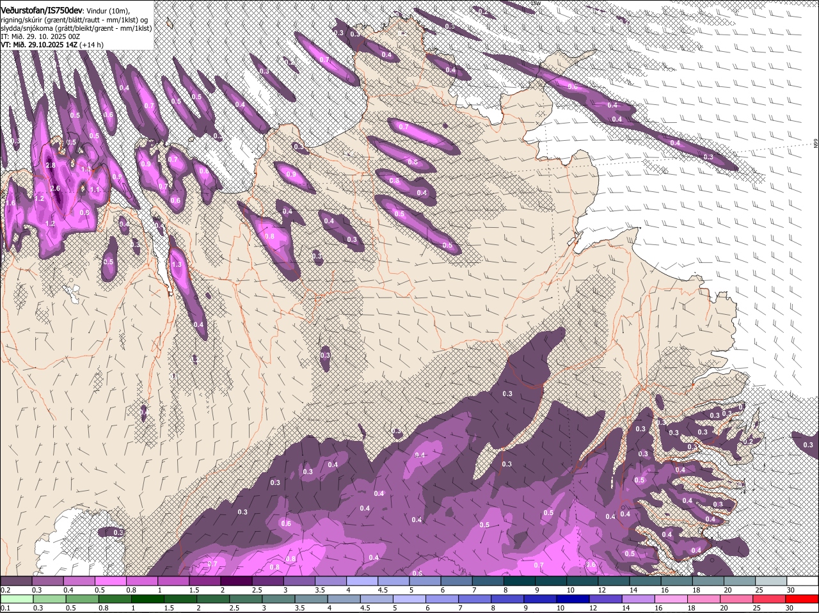Image resolution: width=819 pixels, height=613 pixels.
Task: Select white upper legend swatch labelled 30
Action: [x=803, y=580]
